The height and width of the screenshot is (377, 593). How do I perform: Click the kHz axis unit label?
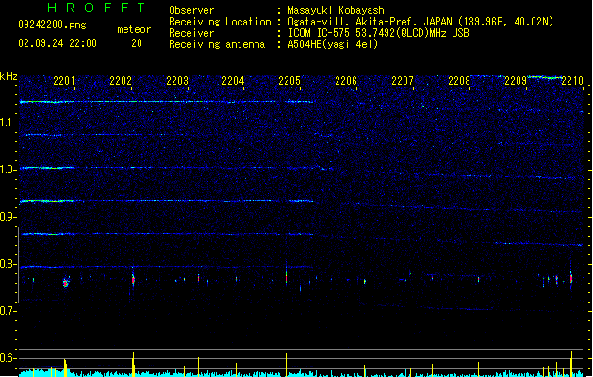pyautogui.click(x=8, y=76)
